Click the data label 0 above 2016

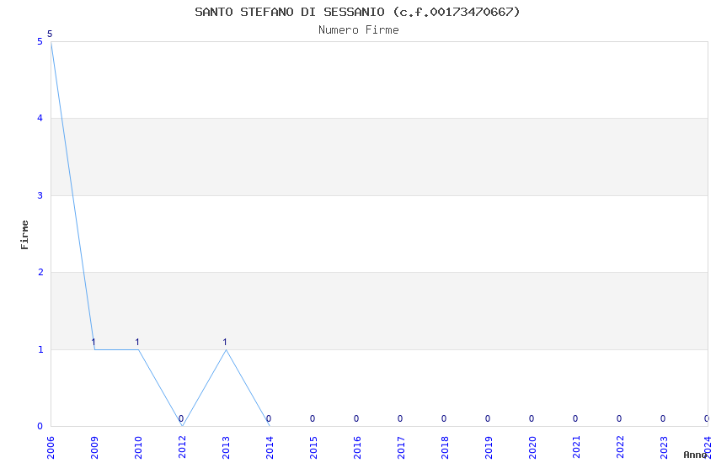click(356, 418)
